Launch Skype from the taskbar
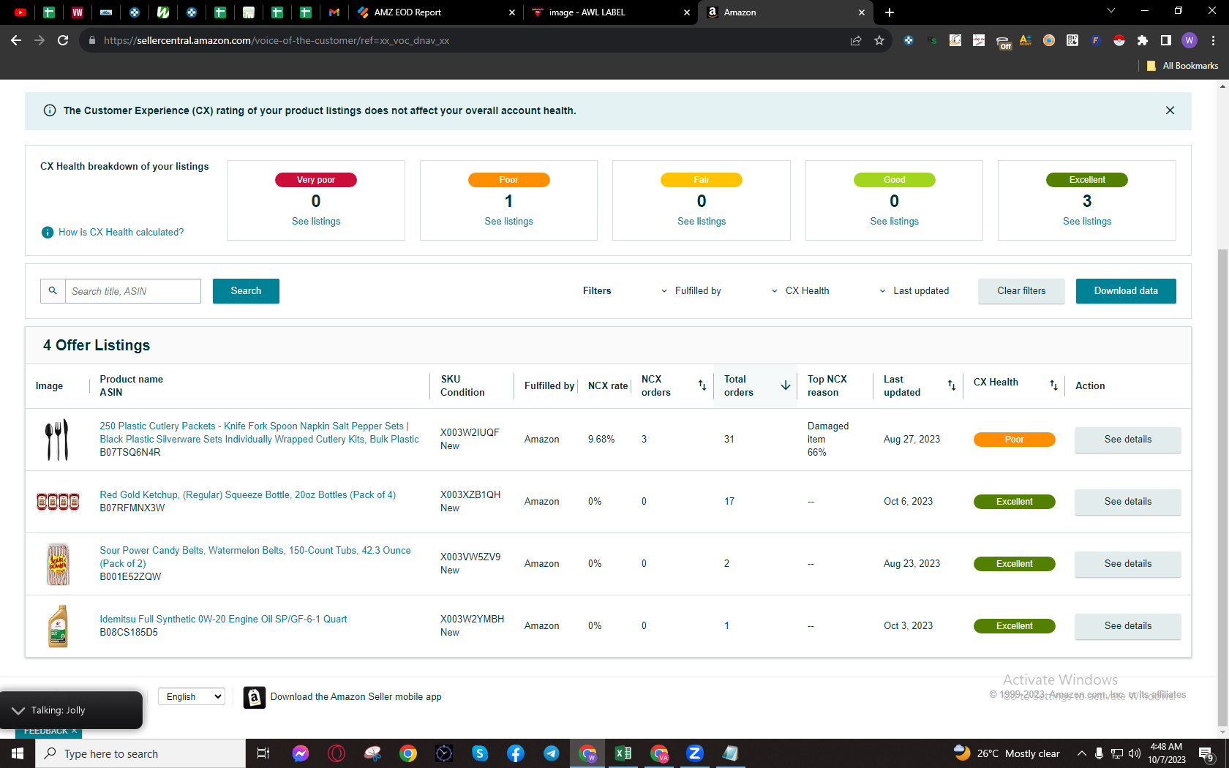The width and height of the screenshot is (1229, 768). coord(480,753)
